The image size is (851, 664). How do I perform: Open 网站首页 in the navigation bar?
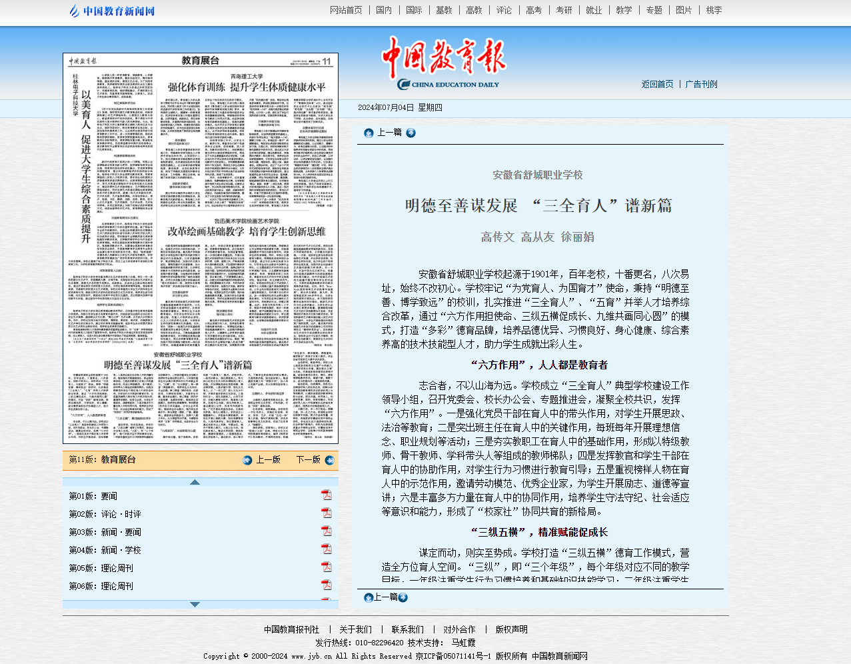point(346,10)
